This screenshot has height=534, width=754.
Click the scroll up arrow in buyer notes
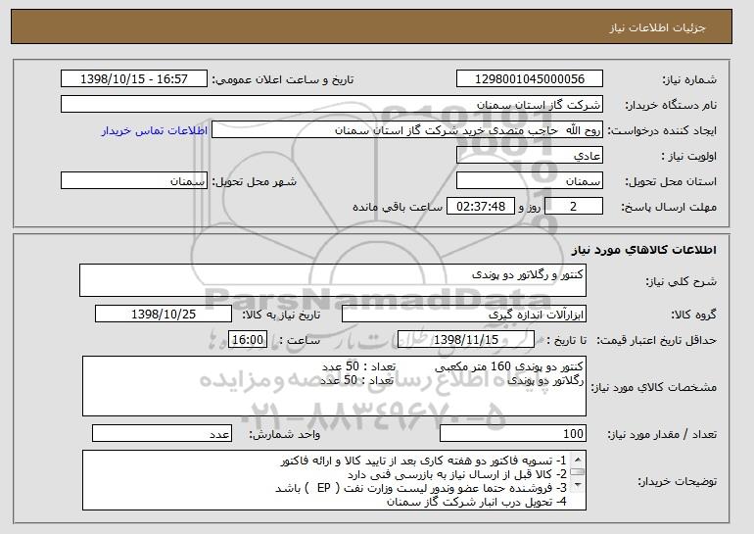[x=578, y=459]
